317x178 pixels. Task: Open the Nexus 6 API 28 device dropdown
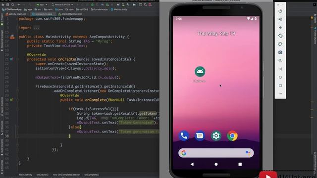[x=62, y=4]
